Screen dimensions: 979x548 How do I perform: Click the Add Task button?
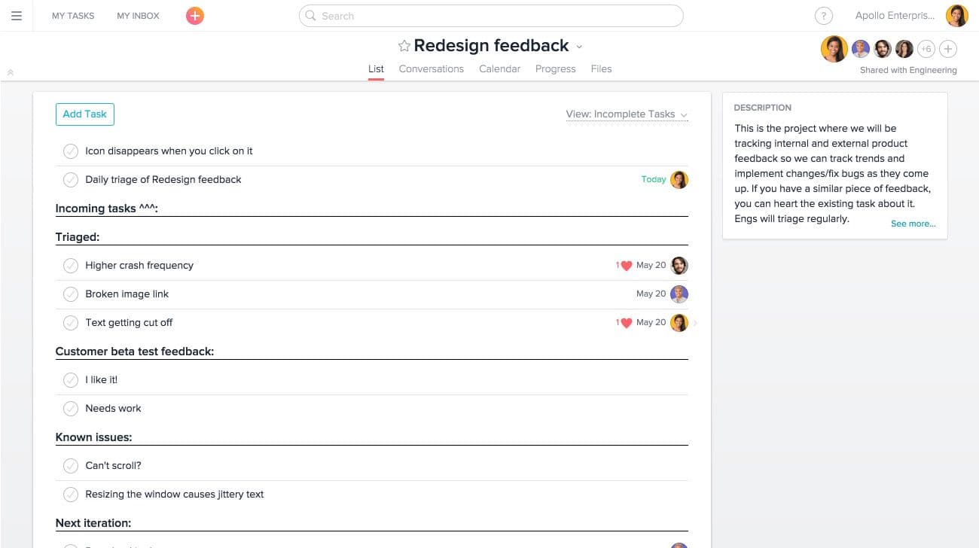tap(84, 114)
